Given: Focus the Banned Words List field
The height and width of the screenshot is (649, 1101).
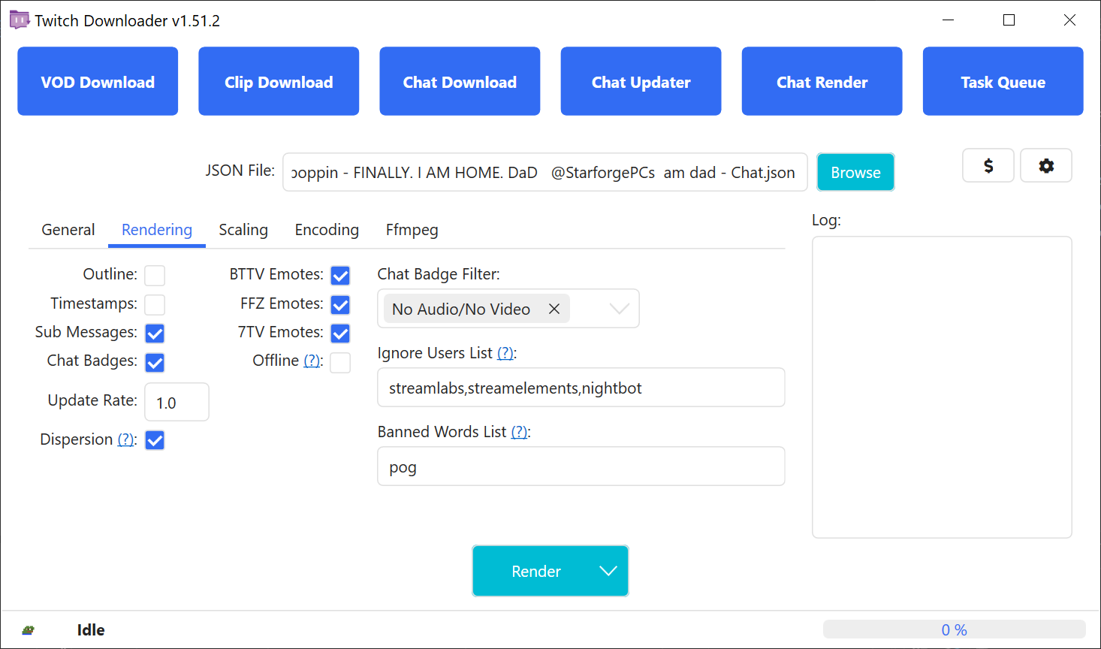Looking at the screenshot, I should coord(581,466).
